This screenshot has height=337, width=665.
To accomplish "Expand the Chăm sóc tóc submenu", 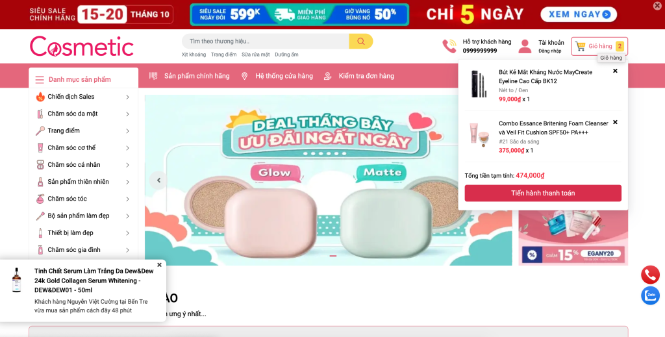I will click(x=127, y=199).
